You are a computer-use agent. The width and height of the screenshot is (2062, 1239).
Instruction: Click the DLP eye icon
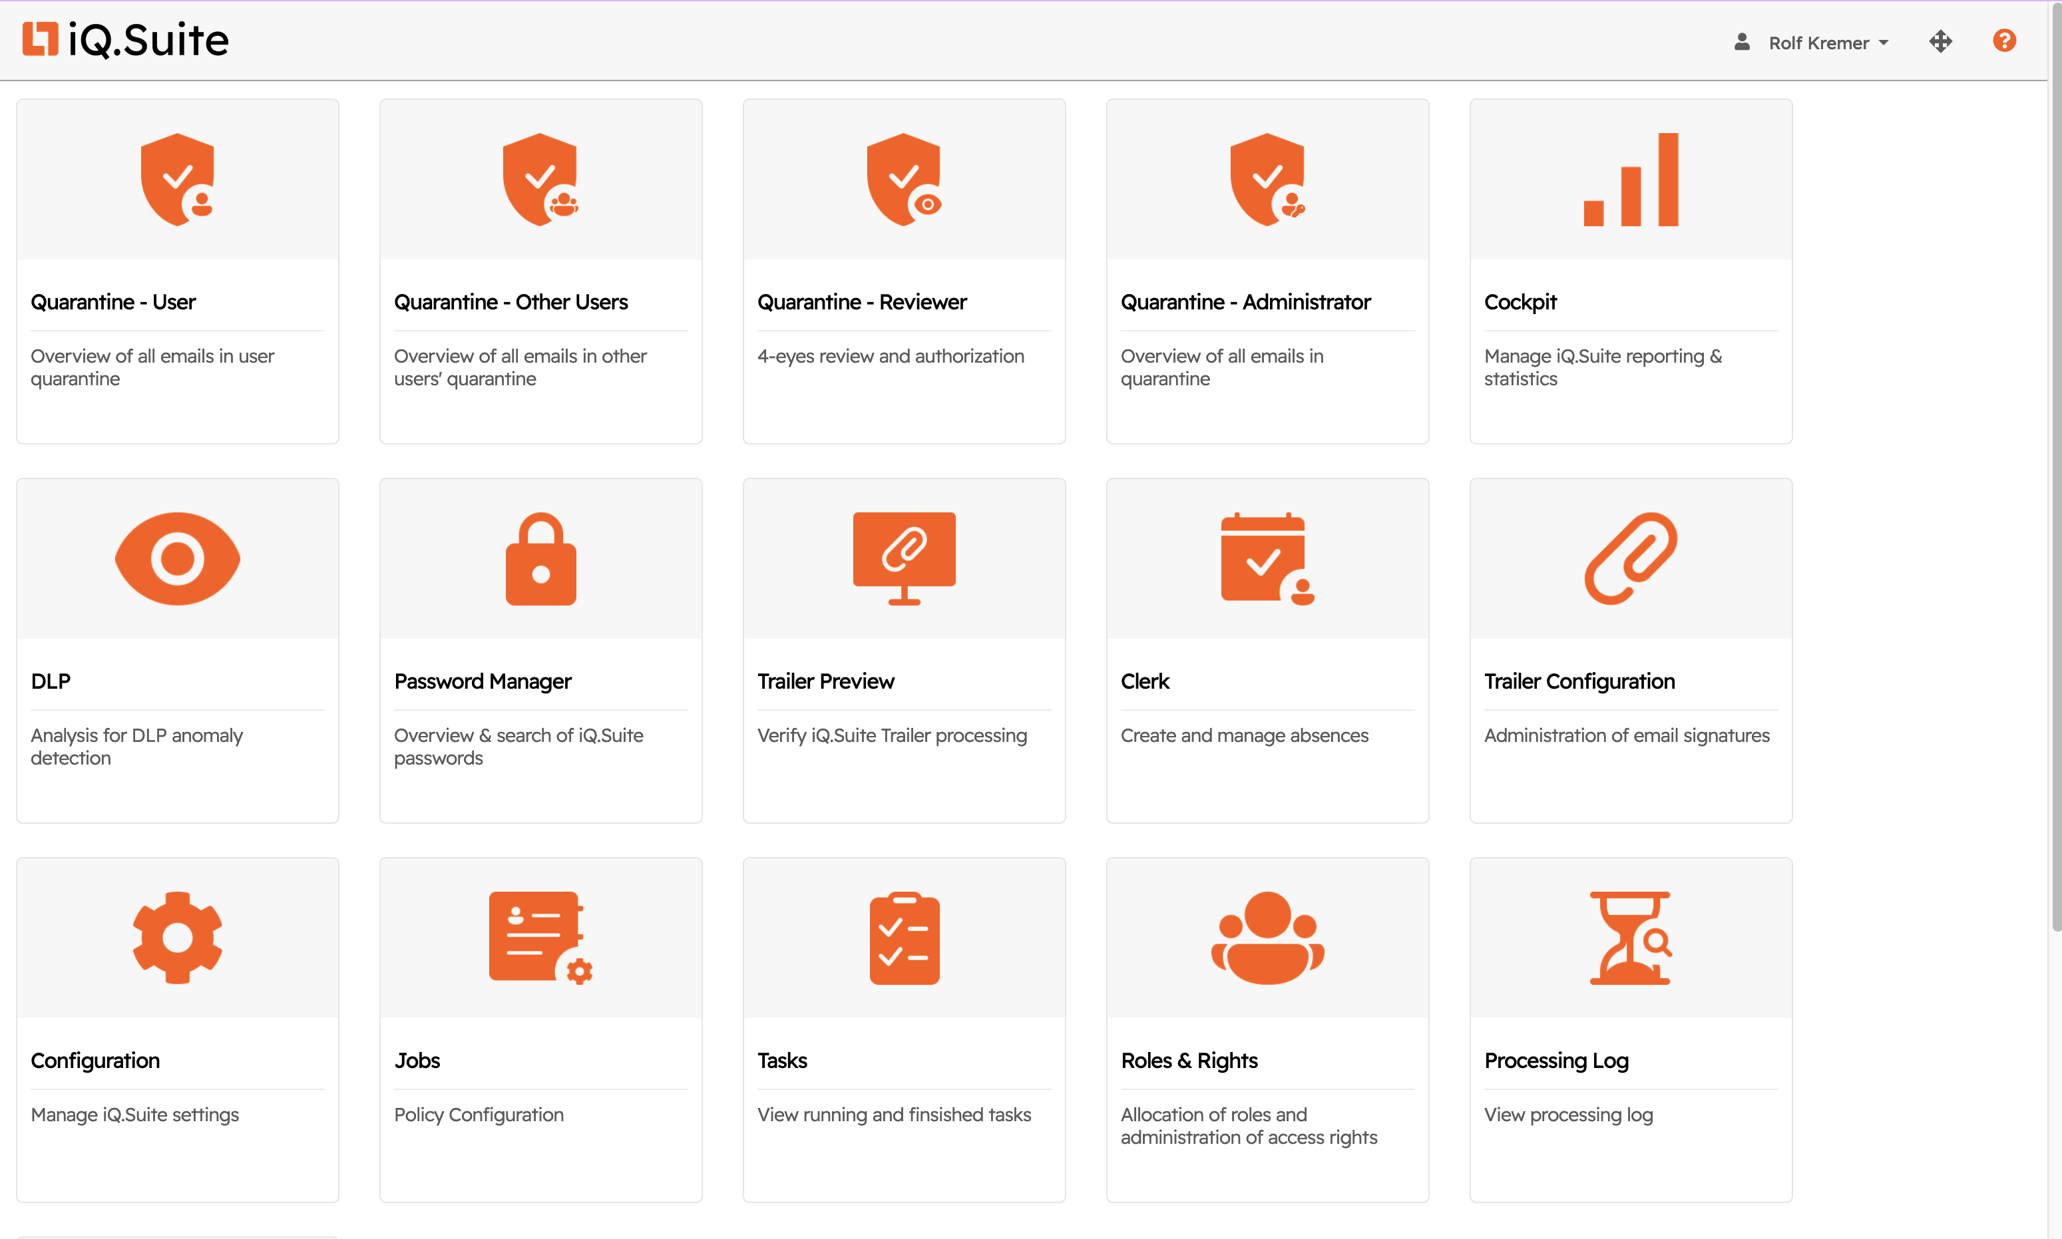177,558
